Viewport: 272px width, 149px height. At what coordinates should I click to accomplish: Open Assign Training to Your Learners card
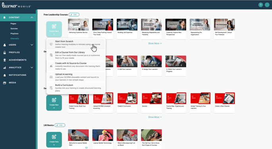pos(200,103)
